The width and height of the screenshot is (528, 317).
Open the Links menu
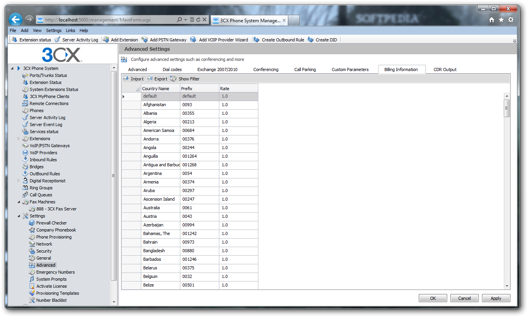[71, 30]
